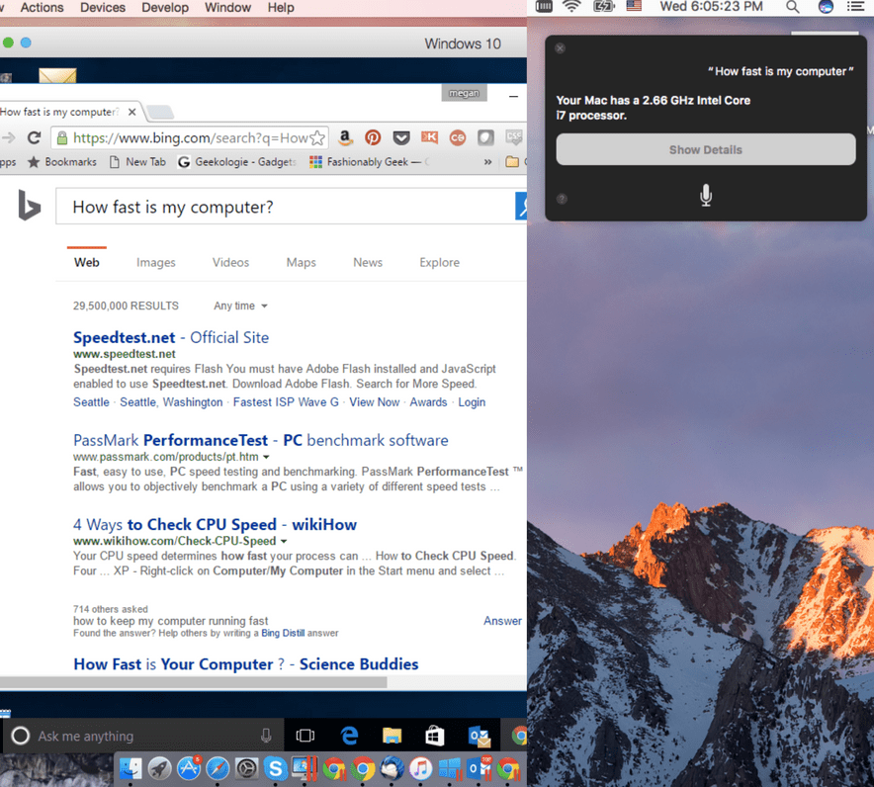Switch to the Maps tab on Bing
Image resolution: width=874 pixels, height=787 pixels.
coord(301,263)
